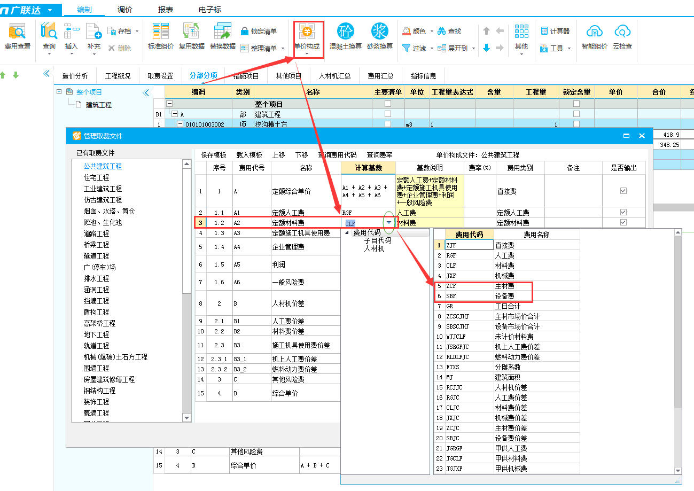The width and height of the screenshot is (694, 491).
Task: Open the 取费设置 tab
Action: tap(161, 76)
